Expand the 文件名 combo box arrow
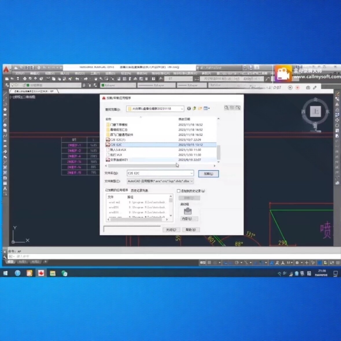Screen dimensions: 341x341 [x=191, y=173]
